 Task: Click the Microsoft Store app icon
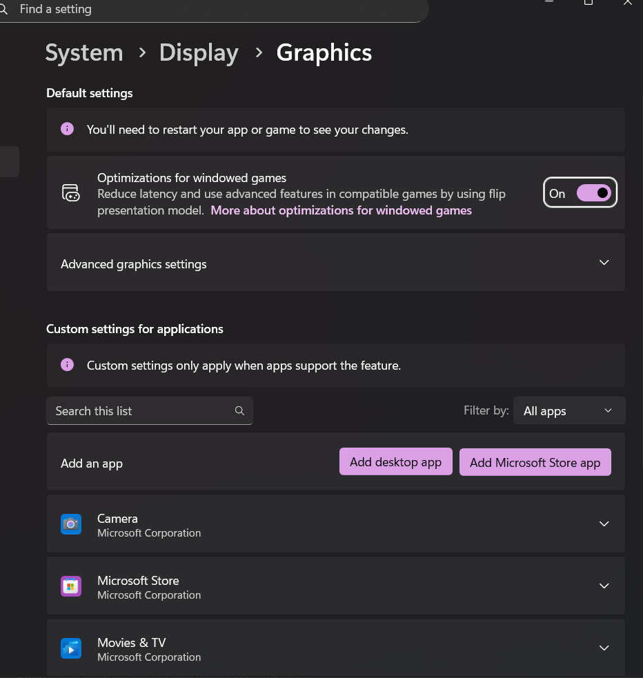(x=71, y=587)
